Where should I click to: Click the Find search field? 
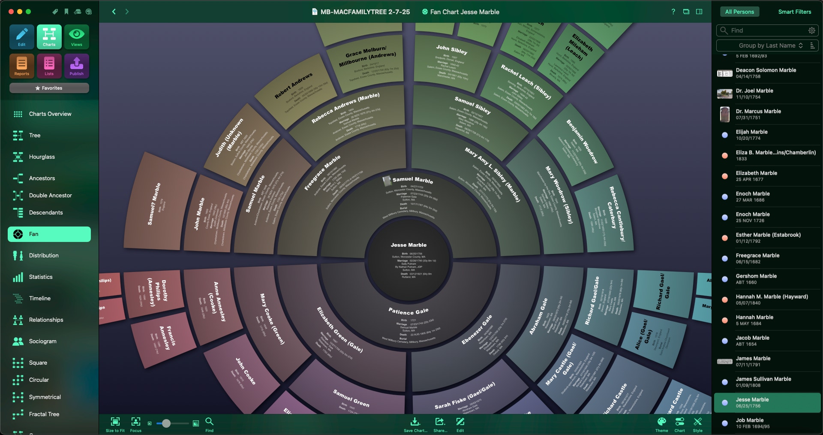[767, 30]
